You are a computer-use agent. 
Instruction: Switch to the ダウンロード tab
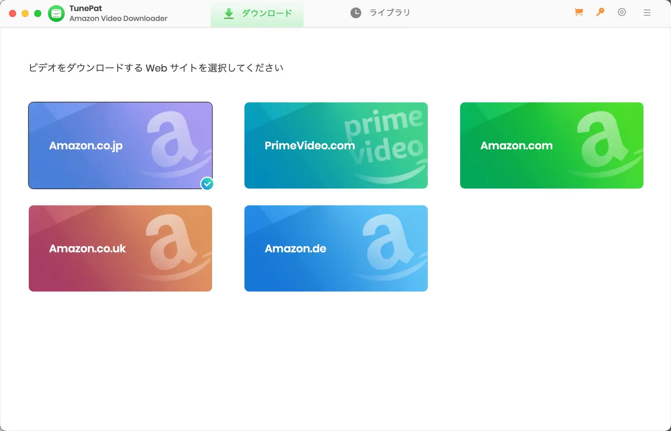(257, 14)
